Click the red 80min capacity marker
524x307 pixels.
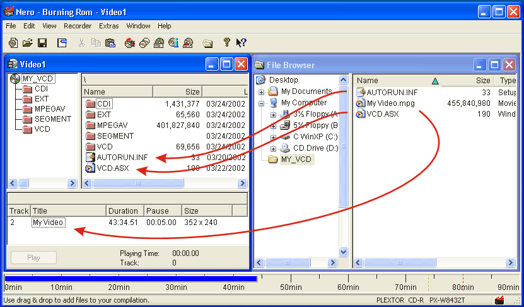[x=463, y=282]
